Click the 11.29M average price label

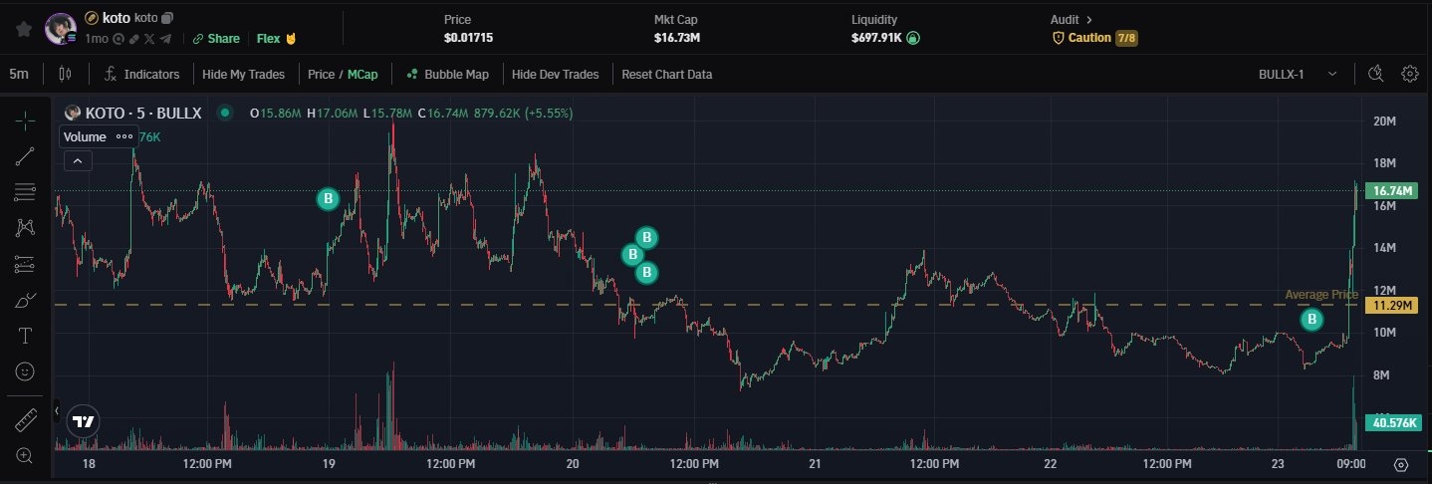[1392, 305]
